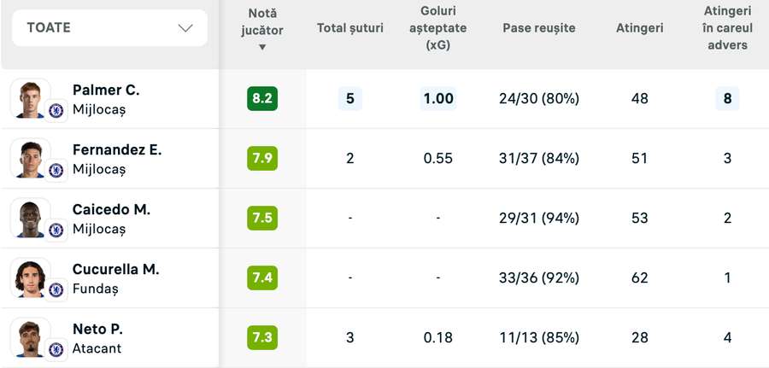Open Palmer C. player photo

(30, 98)
